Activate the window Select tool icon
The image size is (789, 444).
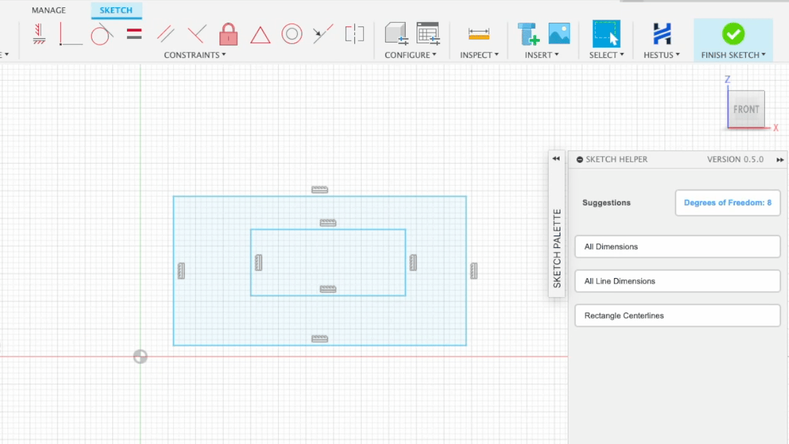pyautogui.click(x=607, y=34)
